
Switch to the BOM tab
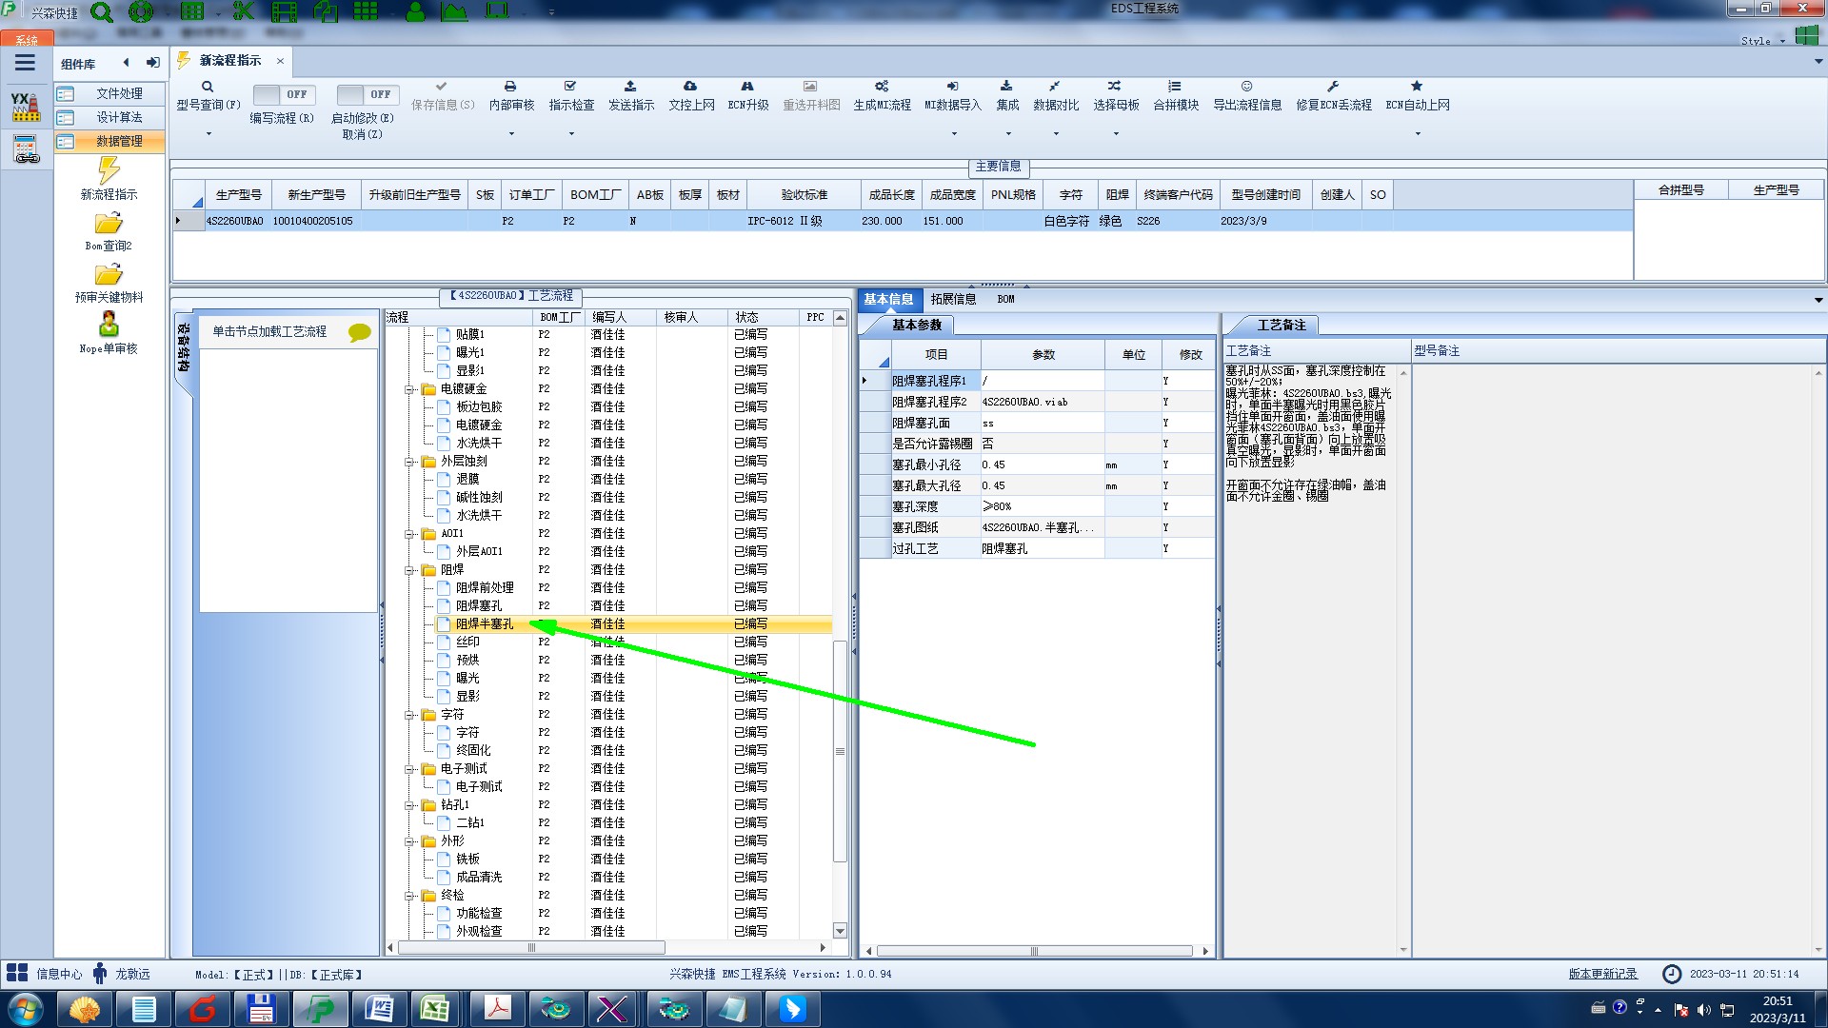(1005, 299)
